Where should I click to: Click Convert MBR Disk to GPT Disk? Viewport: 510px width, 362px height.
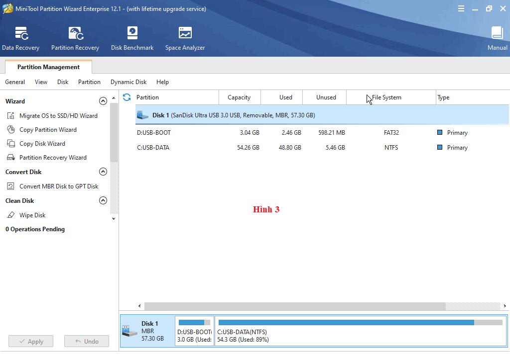[x=58, y=186]
